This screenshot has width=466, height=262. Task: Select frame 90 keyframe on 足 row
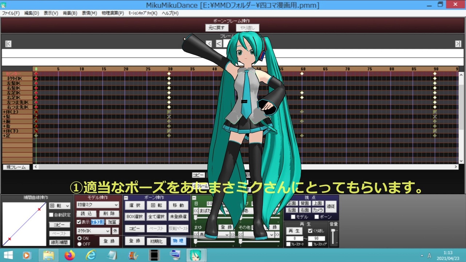coord(435,136)
